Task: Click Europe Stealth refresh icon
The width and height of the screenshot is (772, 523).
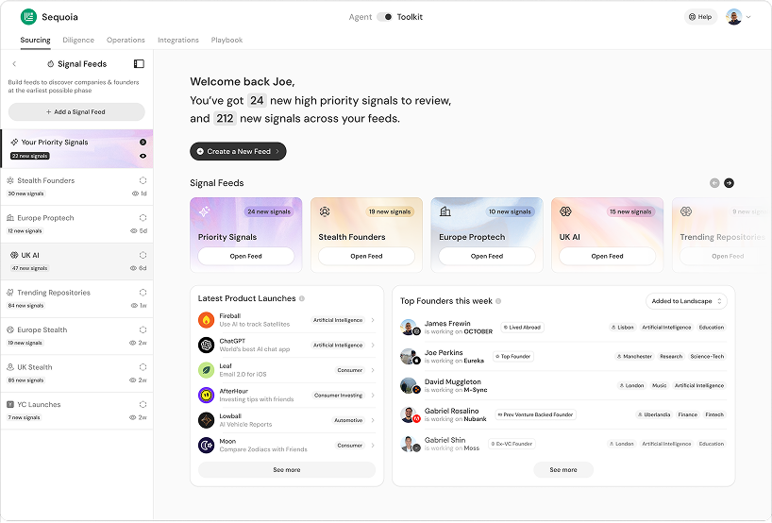Action: pyautogui.click(x=143, y=330)
